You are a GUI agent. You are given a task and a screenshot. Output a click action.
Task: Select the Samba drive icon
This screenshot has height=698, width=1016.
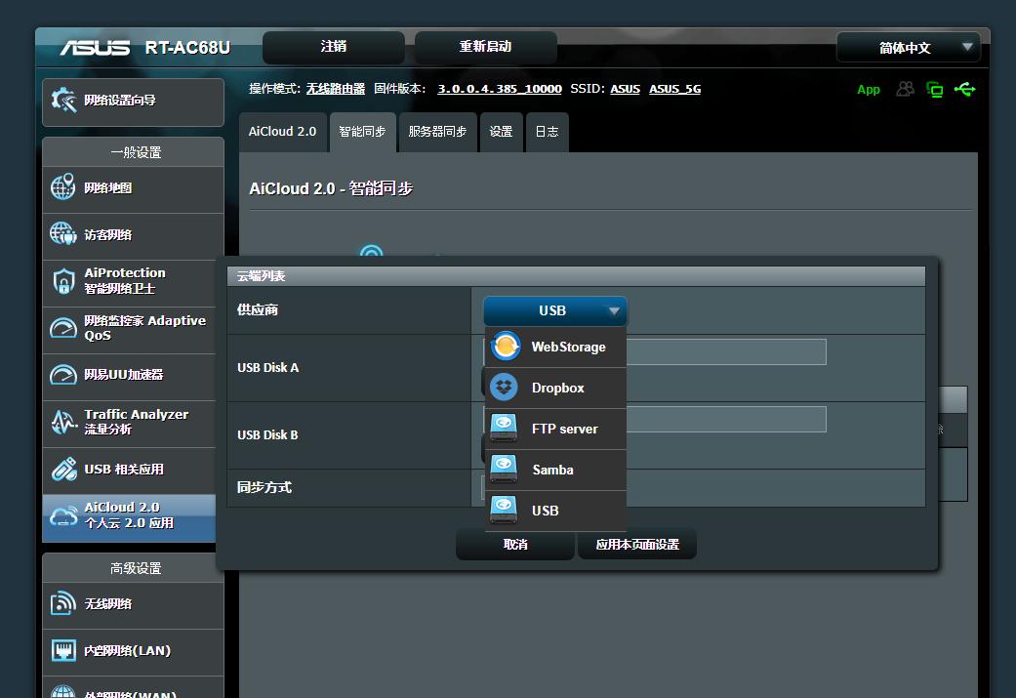[x=504, y=470]
